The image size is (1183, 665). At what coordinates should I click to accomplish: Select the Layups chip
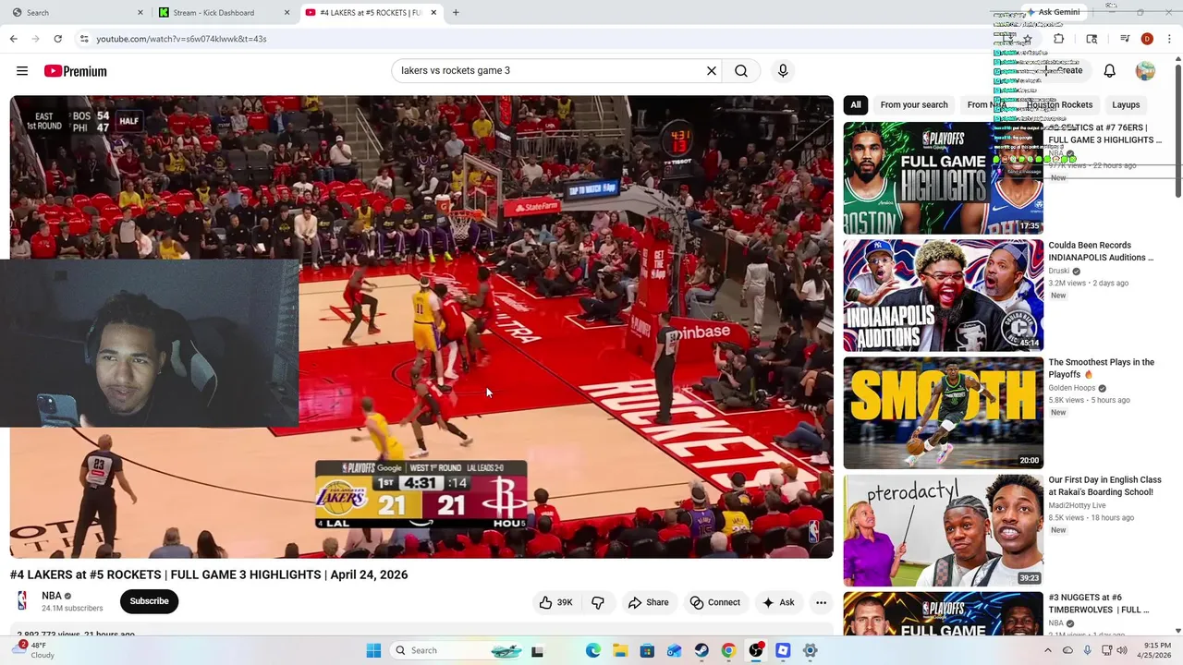pyautogui.click(x=1126, y=104)
